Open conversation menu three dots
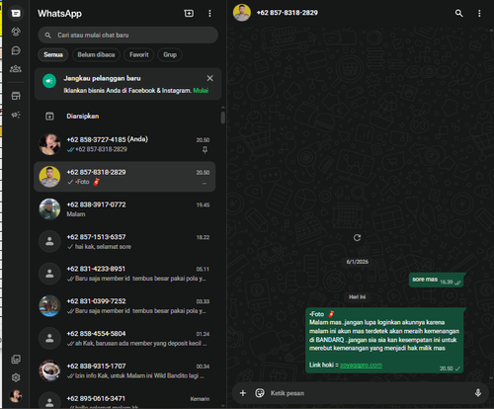This screenshot has width=494, height=409. [x=479, y=13]
